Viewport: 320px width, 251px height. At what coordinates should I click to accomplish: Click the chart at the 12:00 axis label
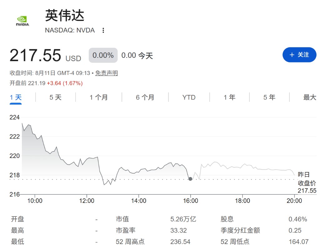[87, 201]
